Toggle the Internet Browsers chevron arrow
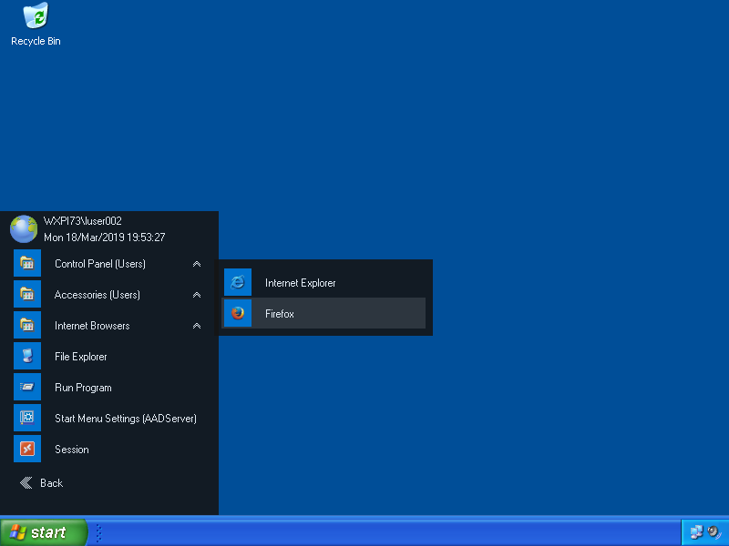729x546 pixels. point(197,326)
